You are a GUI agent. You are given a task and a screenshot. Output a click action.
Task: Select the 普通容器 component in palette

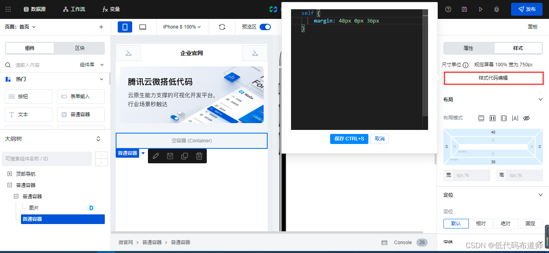click(x=81, y=115)
